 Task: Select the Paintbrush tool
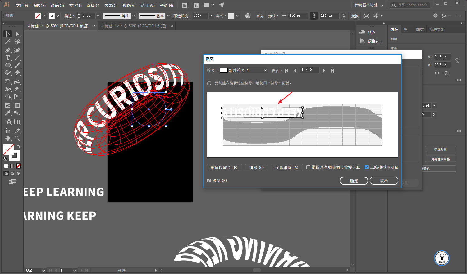(17, 65)
